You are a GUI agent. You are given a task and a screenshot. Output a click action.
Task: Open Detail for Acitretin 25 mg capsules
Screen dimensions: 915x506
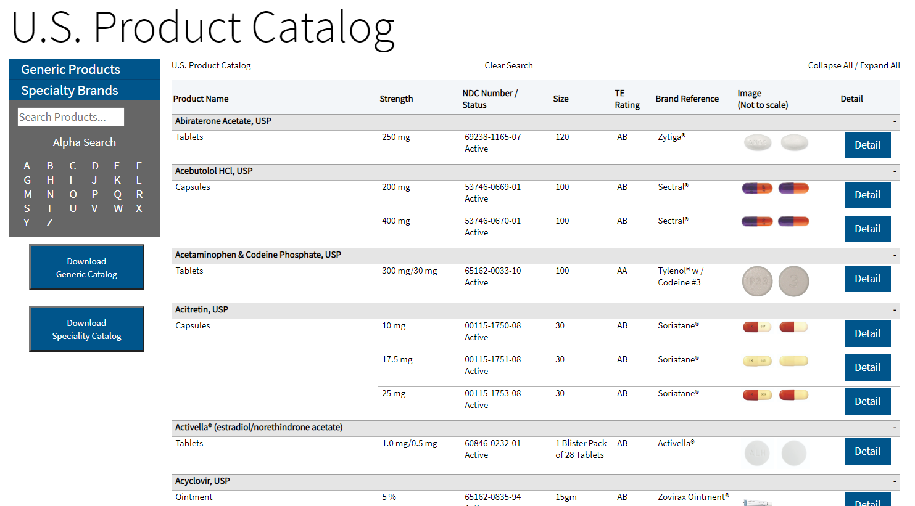tap(867, 401)
